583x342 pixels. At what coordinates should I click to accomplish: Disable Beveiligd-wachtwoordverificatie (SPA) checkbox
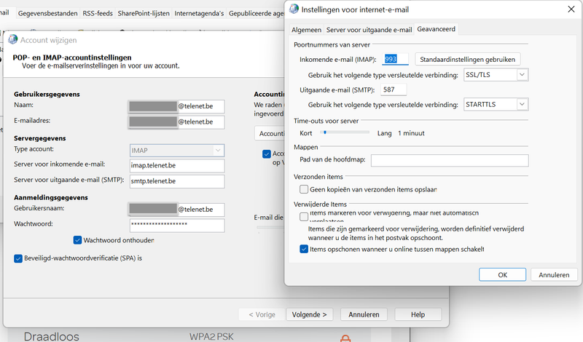click(18, 258)
